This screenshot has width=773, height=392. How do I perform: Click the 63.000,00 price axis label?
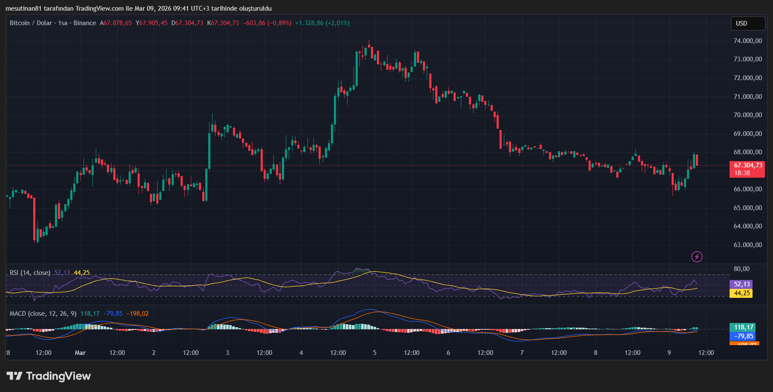pos(748,245)
